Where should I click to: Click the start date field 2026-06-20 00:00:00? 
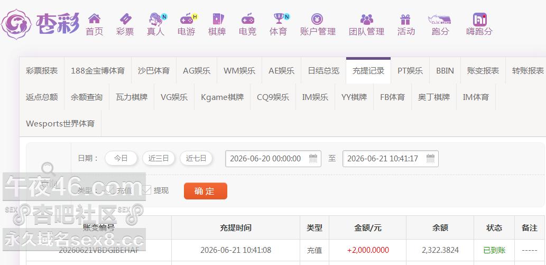tap(273, 159)
